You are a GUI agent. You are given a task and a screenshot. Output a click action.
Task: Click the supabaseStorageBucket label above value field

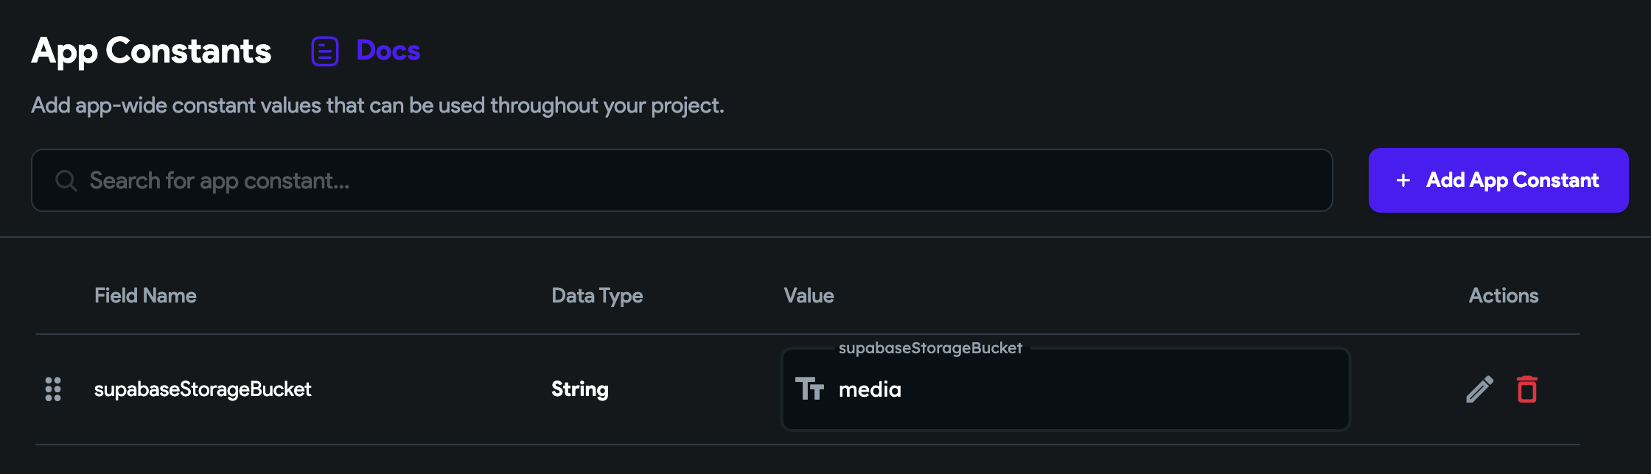[930, 348]
